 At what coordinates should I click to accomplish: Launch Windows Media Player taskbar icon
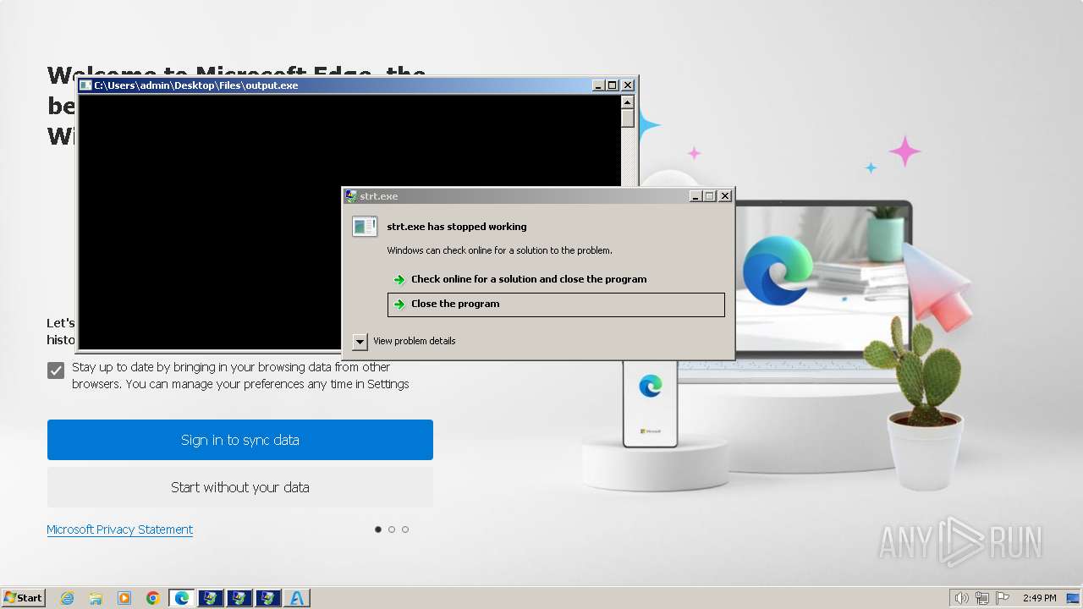coord(124,598)
